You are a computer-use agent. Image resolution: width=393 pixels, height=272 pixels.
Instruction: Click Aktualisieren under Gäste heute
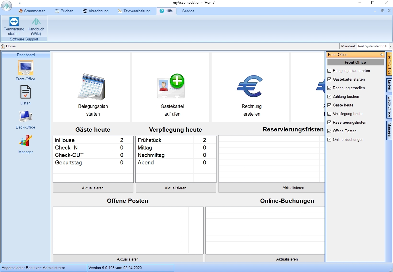click(93, 188)
